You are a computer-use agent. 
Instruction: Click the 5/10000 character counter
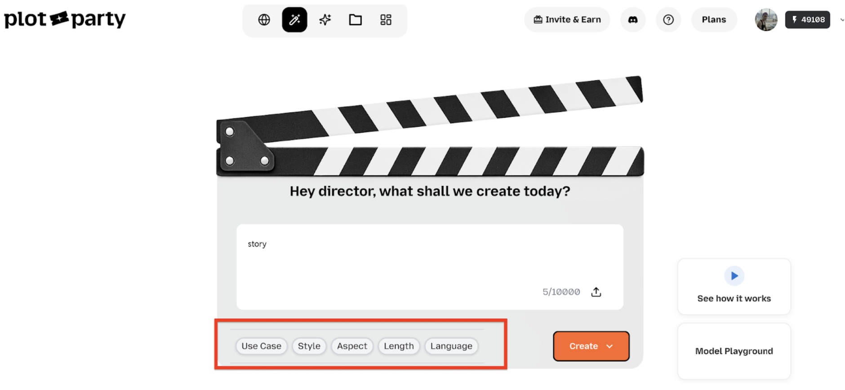click(x=561, y=292)
